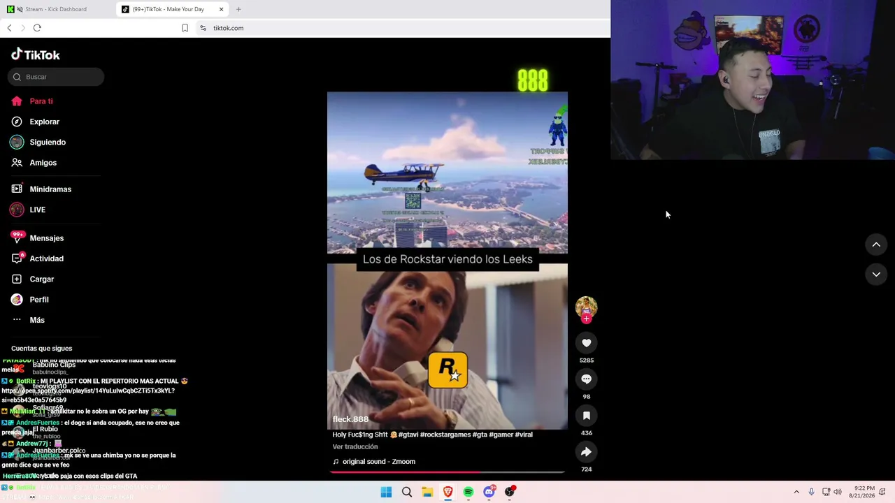Screen dimensions: 895x503
Task: Open the comments on the video
Action: [x=586, y=379]
